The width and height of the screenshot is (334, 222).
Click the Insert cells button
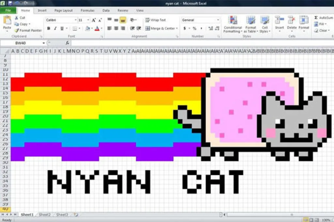click(x=280, y=23)
